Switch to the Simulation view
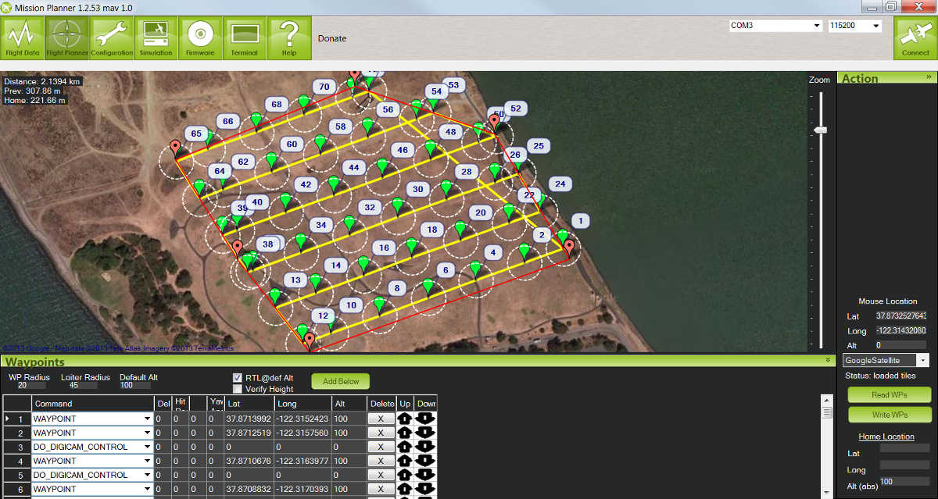The width and height of the screenshot is (938, 499). tap(156, 37)
